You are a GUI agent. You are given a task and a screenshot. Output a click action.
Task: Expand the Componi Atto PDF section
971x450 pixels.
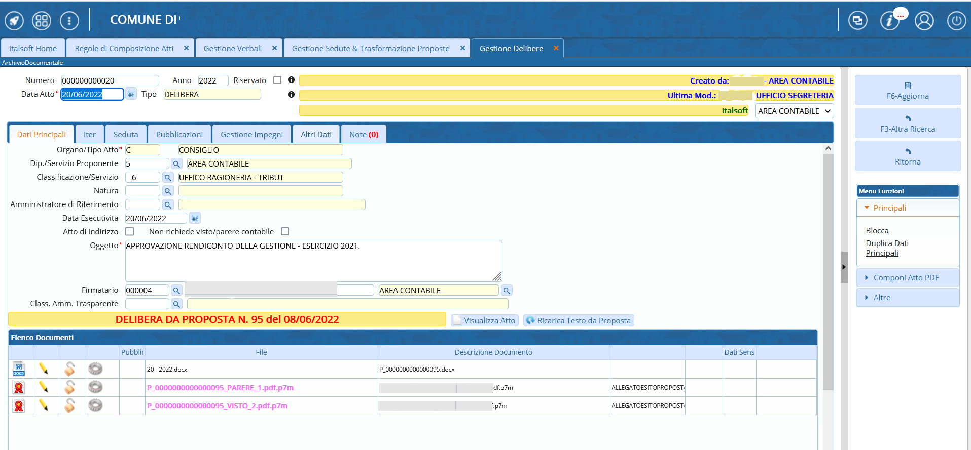(906, 278)
